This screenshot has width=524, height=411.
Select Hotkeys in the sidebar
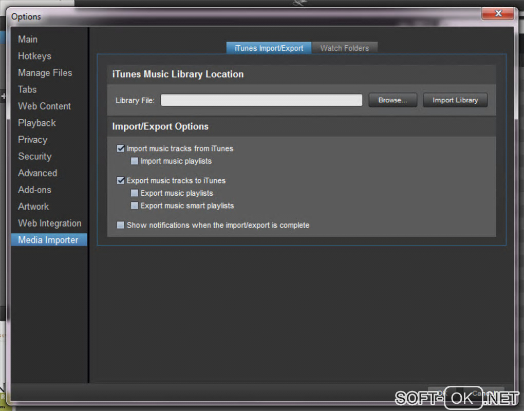pyautogui.click(x=34, y=56)
